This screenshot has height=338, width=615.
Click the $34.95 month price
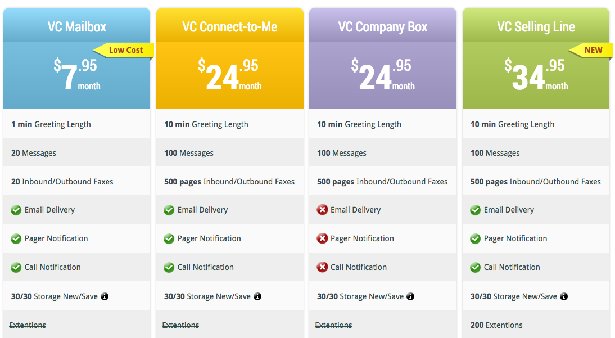click(x=536, y=75)
